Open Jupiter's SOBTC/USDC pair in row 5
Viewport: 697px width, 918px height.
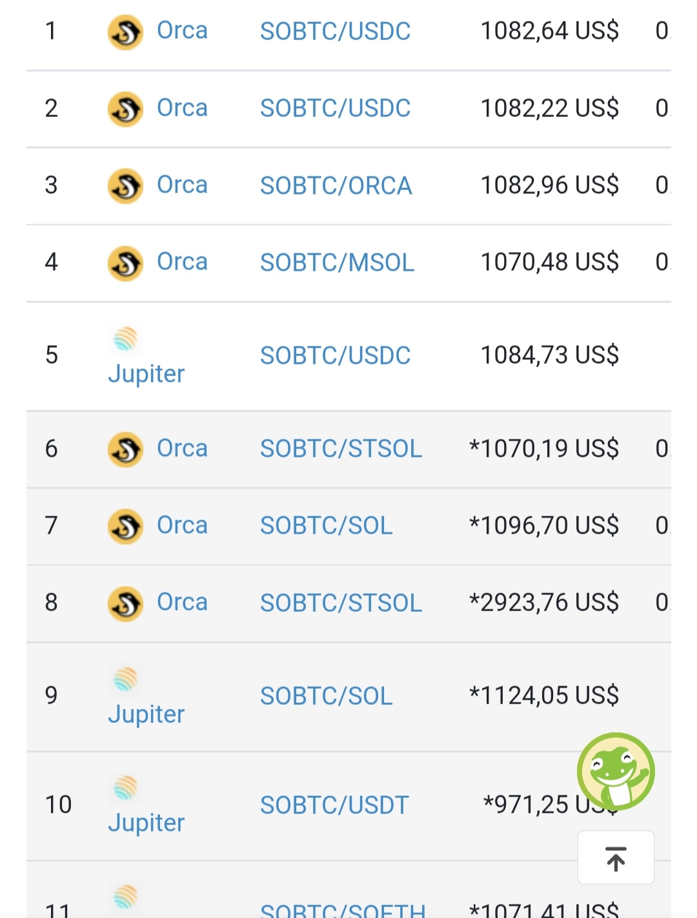pyautogui.click(x=335, y=355)
